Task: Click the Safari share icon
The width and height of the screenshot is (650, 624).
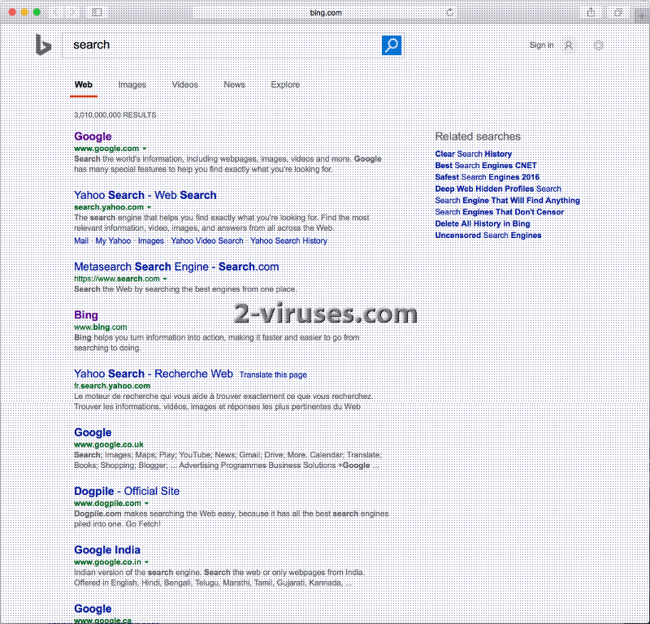Action: 591,12
